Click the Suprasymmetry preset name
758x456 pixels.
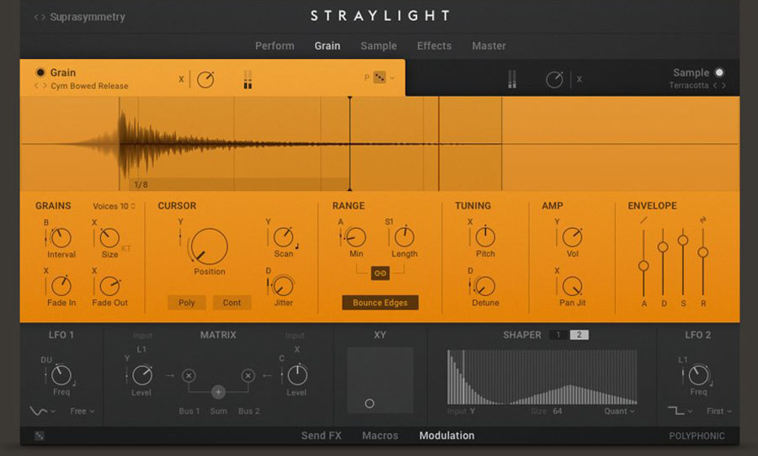(x=88, y=17)
